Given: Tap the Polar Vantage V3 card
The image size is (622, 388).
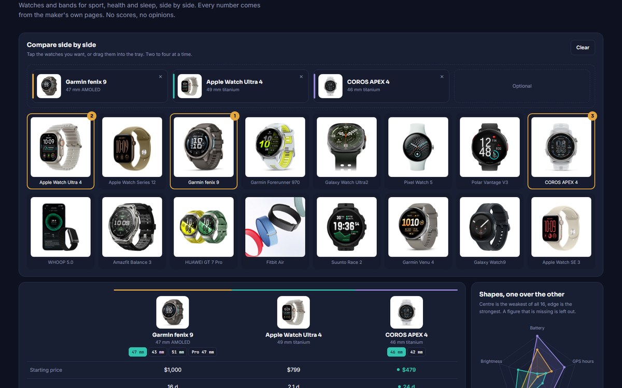Looking at the screenshot, I should tap(490, 152).
